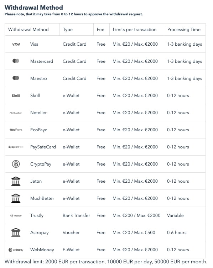Screen dimensions: 213x268
Task: Click the MuchBetter bank building icon
Action: point(16,198)
